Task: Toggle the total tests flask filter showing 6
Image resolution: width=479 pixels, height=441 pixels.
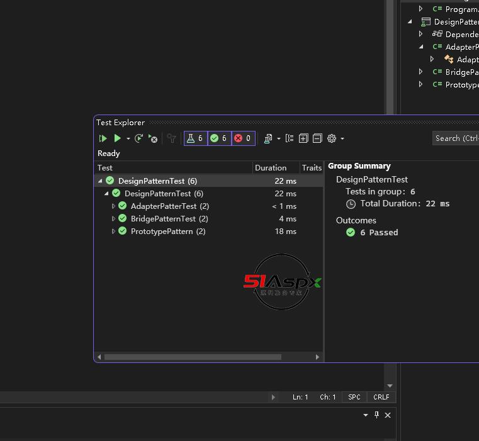Action: [195, 138]
